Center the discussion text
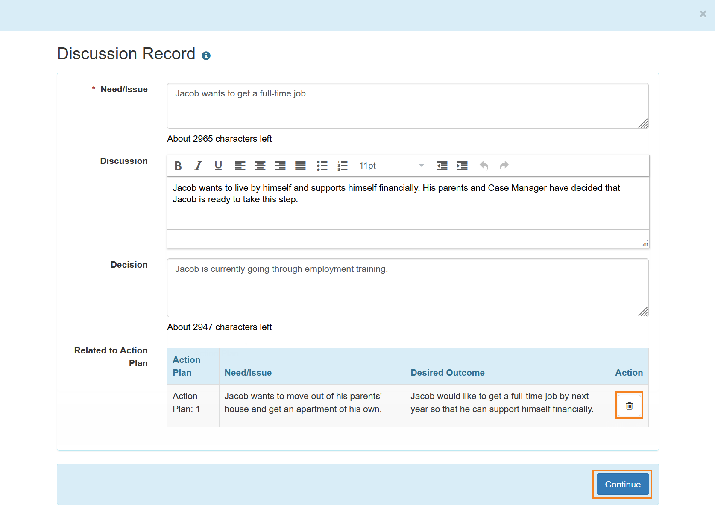The image size is (715, 505). coord(260,166)
